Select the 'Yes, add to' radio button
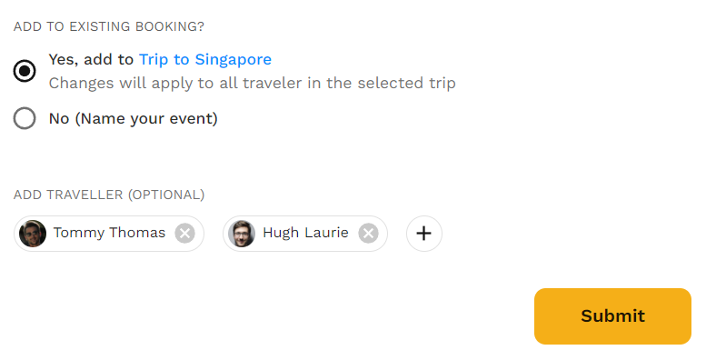The width and height of the screenshot is (706, 360). [x=25, y=71]
